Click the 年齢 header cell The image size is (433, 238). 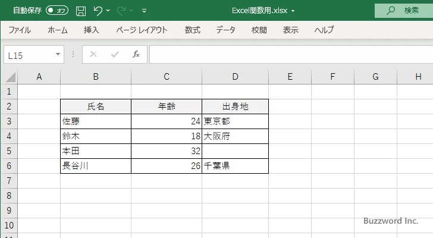coord(167,107)
